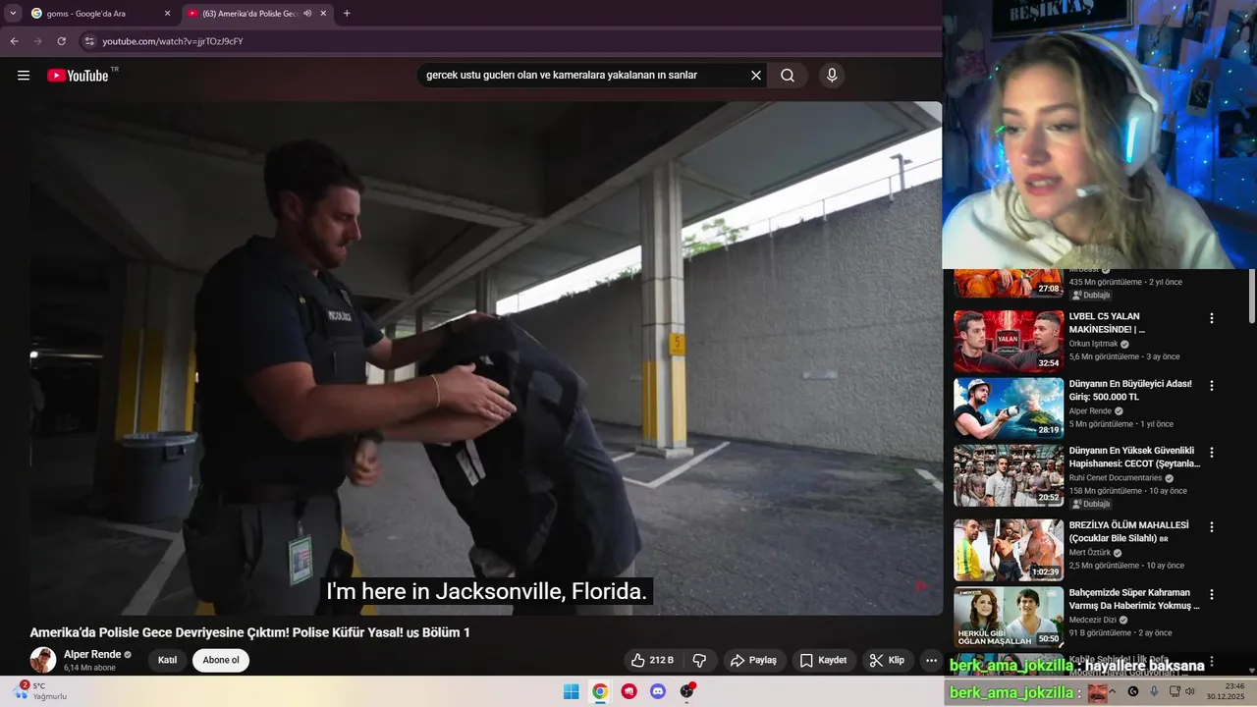Open the red app icon next to Chrome in taskbar

[x=629, y=691]
